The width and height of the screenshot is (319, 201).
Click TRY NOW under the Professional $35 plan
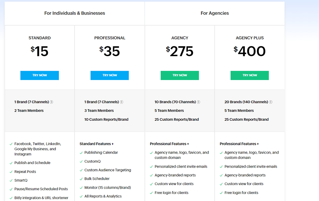click(110, 75)
